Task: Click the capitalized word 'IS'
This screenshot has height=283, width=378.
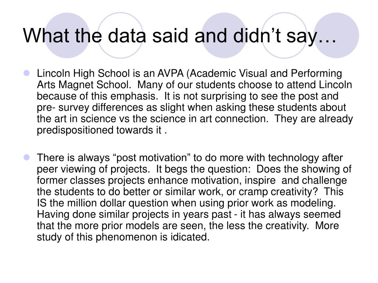Action: (x=42, y=203)
